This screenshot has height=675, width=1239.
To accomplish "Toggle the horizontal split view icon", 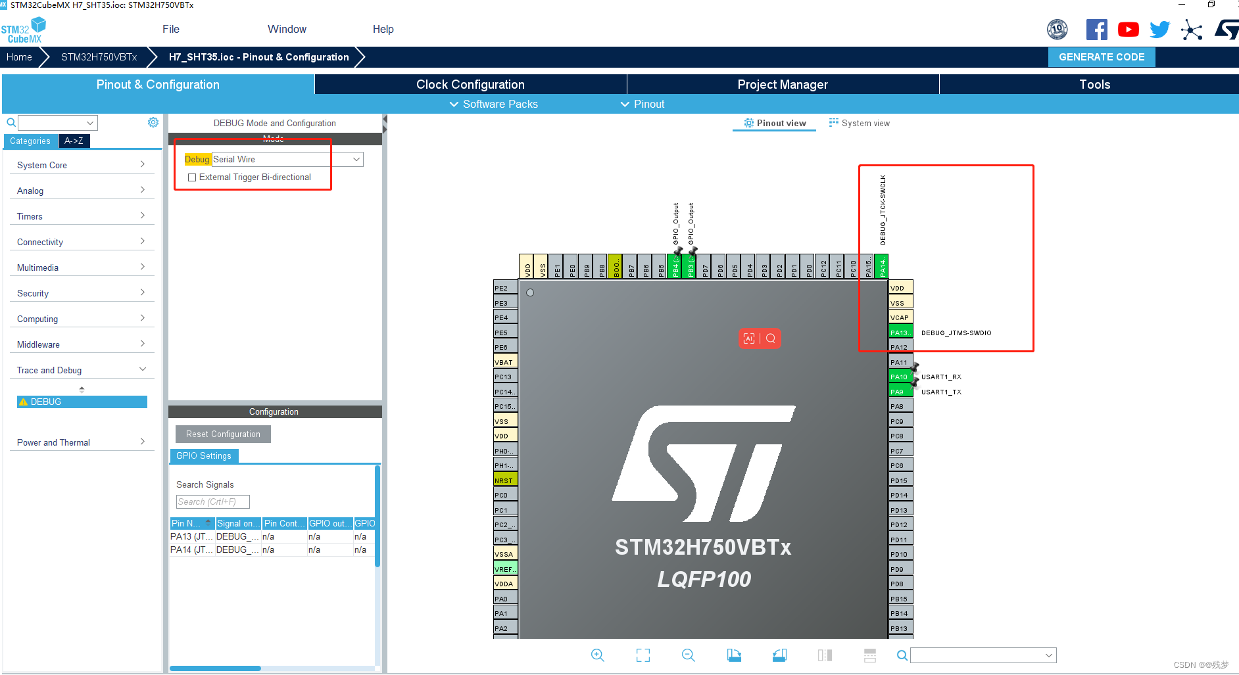I will tap(869, 655).
